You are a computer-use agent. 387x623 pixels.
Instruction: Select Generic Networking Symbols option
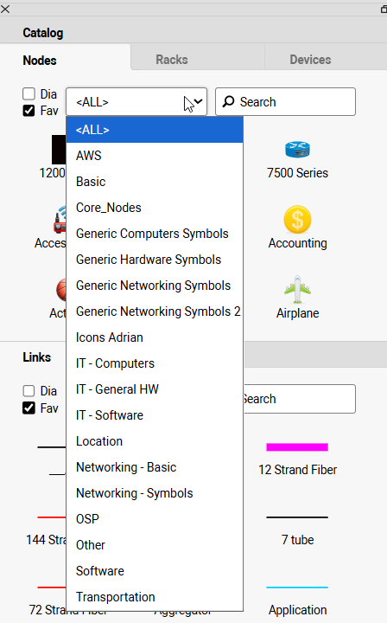tap(155, 286)
